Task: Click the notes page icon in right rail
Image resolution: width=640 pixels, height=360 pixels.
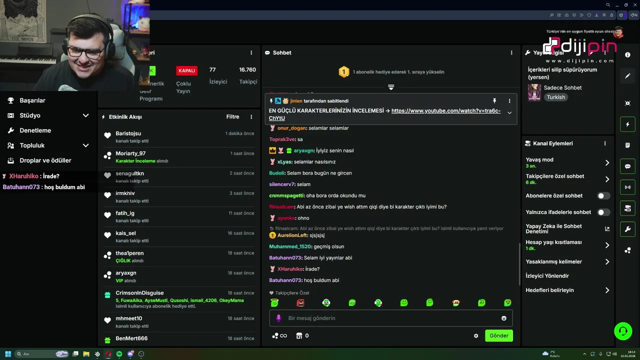Action: coord(627,145)
